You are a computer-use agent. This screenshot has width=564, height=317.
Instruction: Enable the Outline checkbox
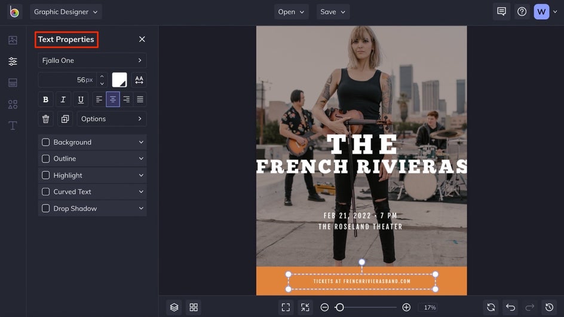(45, 158)
